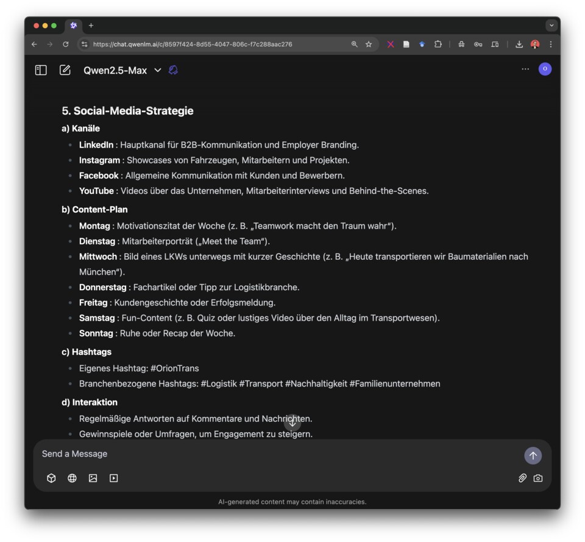585x542 pixels.
Task: Open a new browser tab
Action: tap(91, 26)
